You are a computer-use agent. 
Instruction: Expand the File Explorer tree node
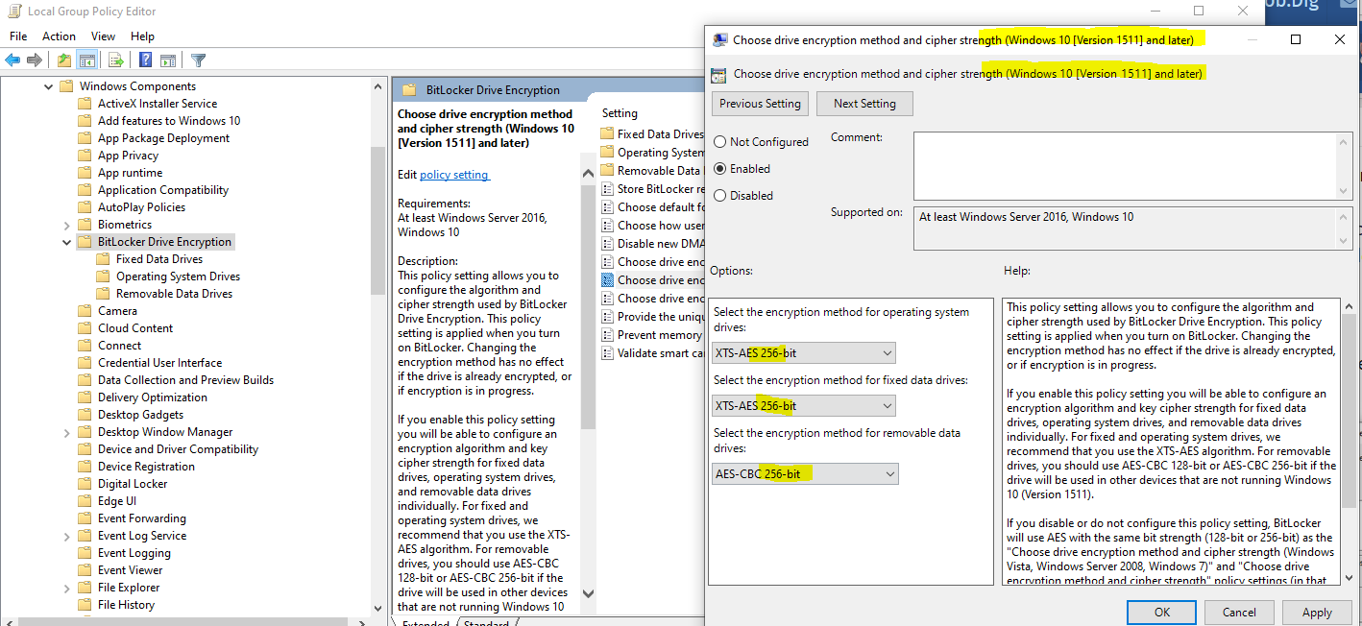click(x=66, y=588)
